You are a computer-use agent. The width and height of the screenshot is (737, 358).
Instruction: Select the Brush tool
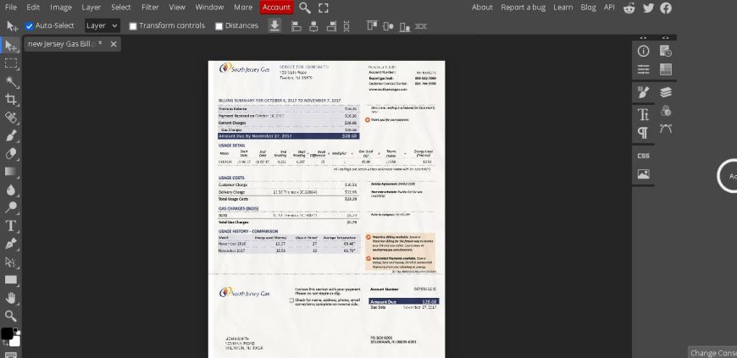point(11,135)
